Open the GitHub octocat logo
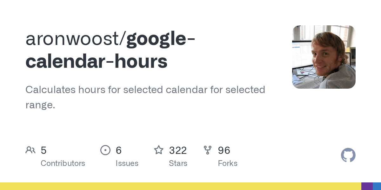Viewport: 381px width, 190px height. (348, 155)
